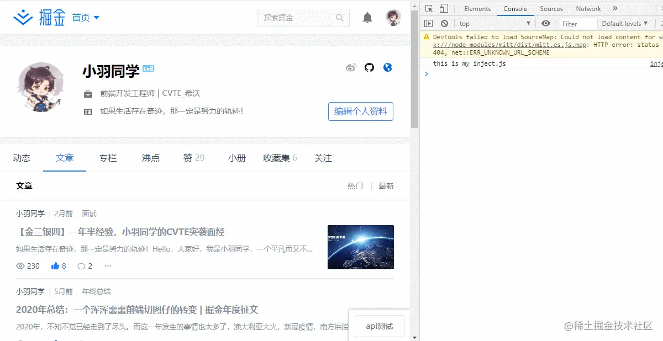
Task: Open the small user avatar menu in header
Action: (393, 18)
